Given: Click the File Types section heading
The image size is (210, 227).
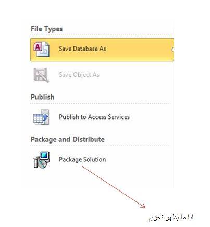Looking at the screenshot, I should click(46, 29).
